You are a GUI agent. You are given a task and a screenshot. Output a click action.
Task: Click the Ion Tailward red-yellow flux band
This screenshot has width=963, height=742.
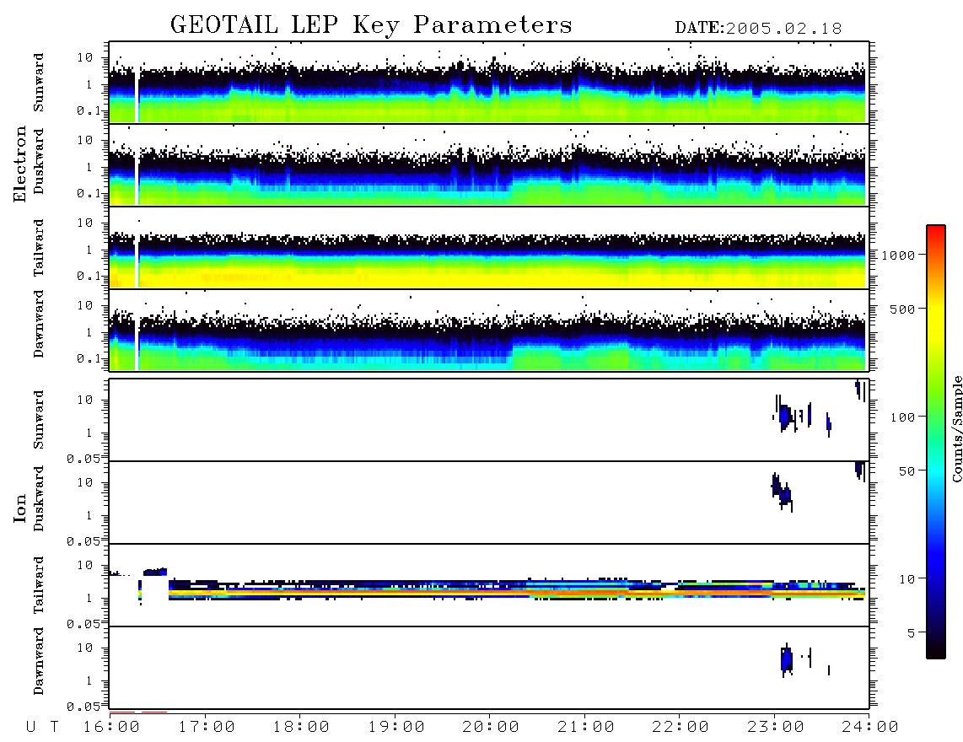516,593
